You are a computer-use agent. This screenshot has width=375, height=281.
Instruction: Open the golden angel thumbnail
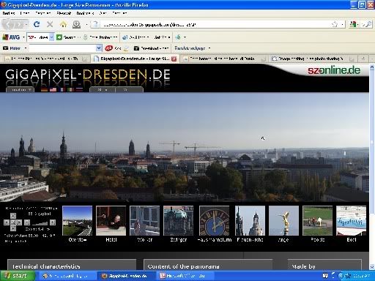coord(283,221)
